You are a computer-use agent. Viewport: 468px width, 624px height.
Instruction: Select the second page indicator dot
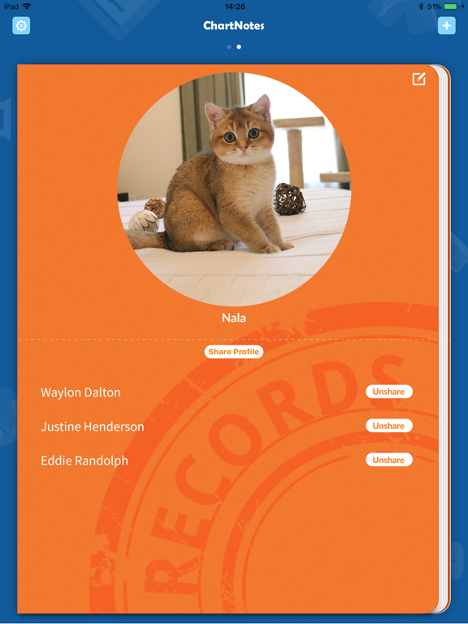pyautogui.click(x=239, y=47)
